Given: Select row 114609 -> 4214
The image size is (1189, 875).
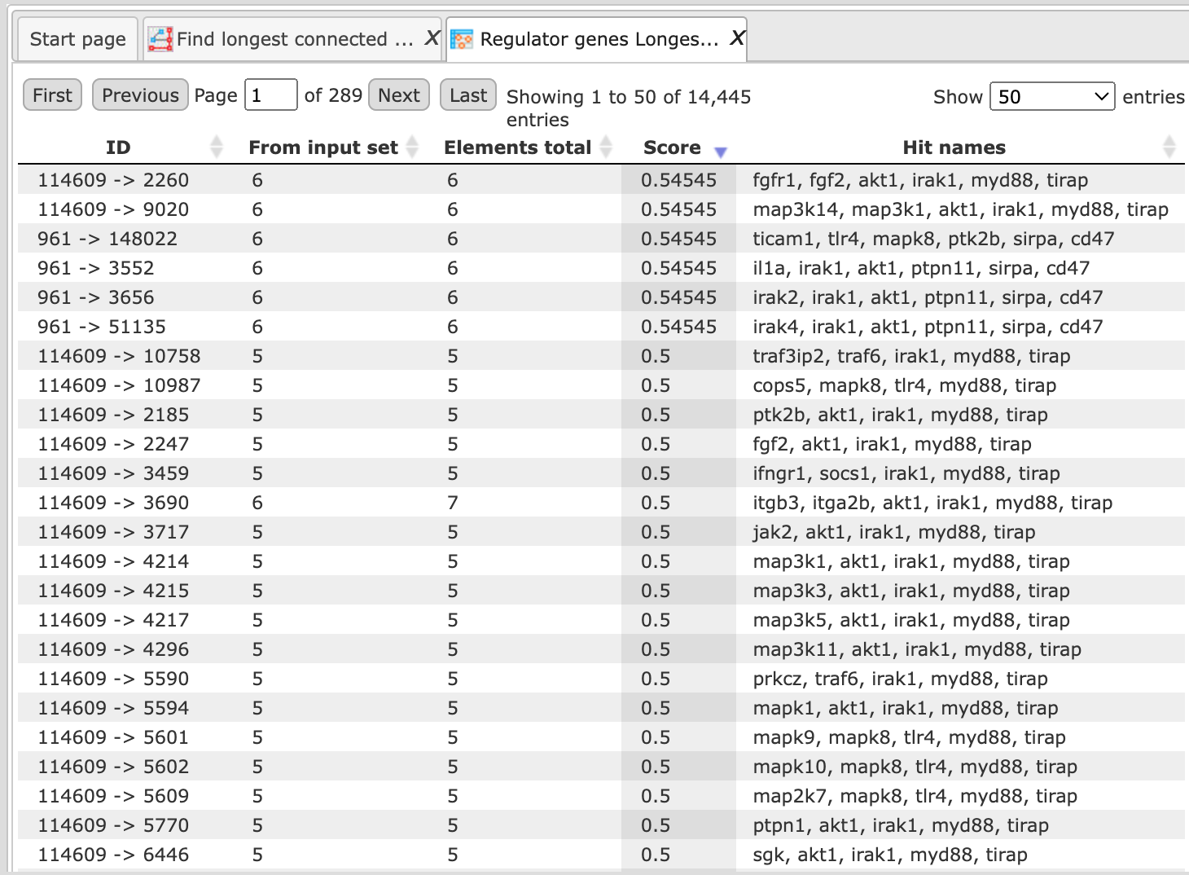Looking at the screenshot, I should pos(601,561).
